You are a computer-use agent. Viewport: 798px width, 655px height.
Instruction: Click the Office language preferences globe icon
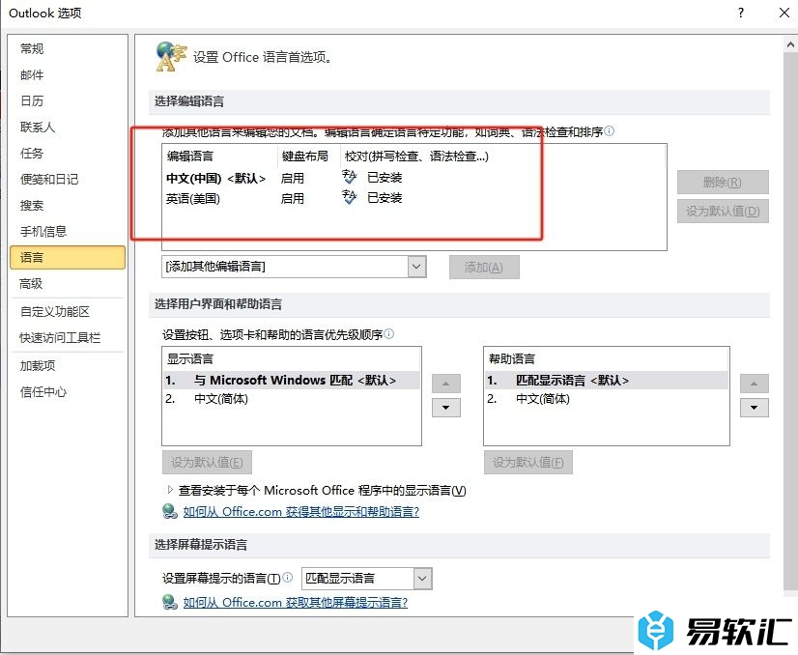[170, 56]
